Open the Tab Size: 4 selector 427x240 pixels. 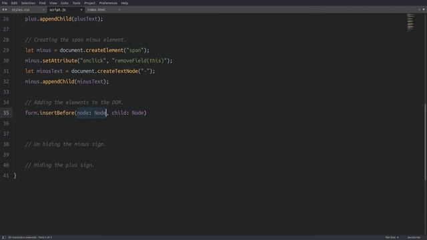click(392, 237)
